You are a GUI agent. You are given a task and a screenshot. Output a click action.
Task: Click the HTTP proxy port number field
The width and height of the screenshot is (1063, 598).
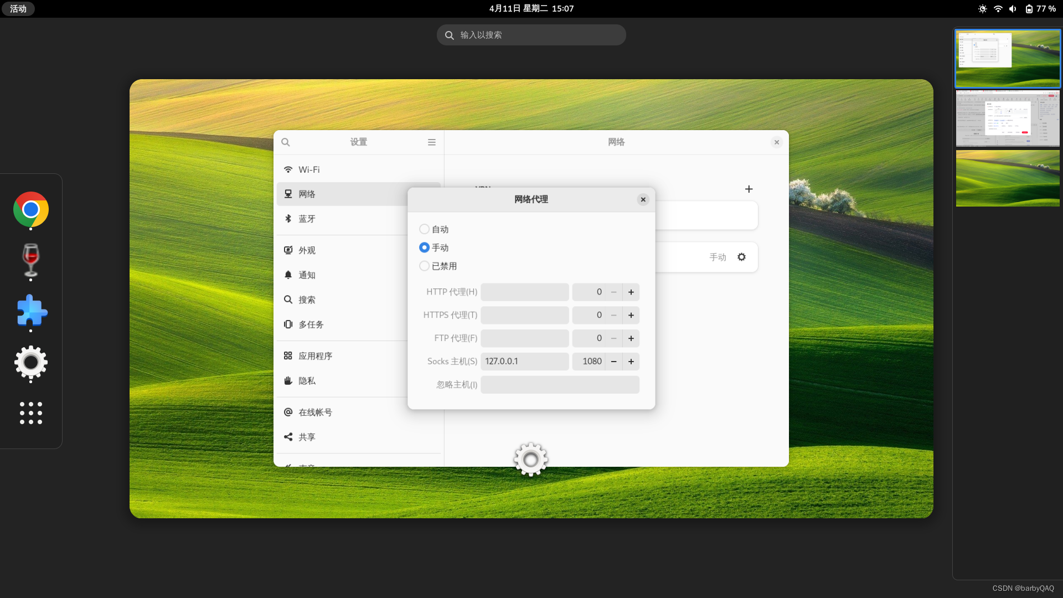(589, 292)
